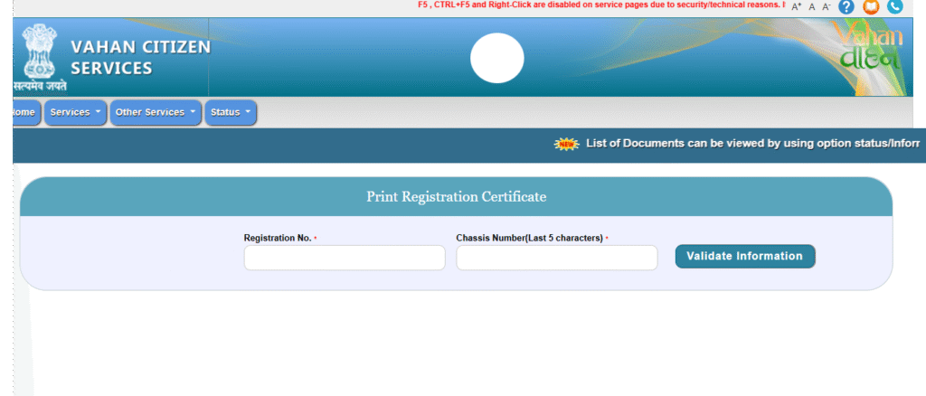Open the blue question mark help icon

point(846,6)
